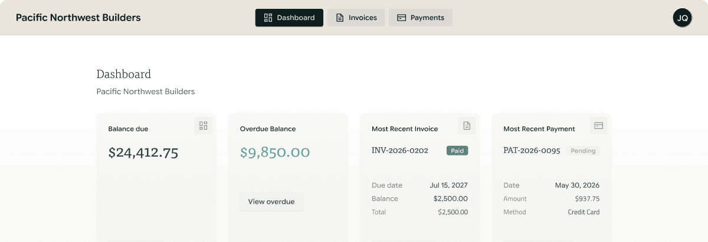Click the Credit Card method value
The image size is (708, 242).
(584, 212)
